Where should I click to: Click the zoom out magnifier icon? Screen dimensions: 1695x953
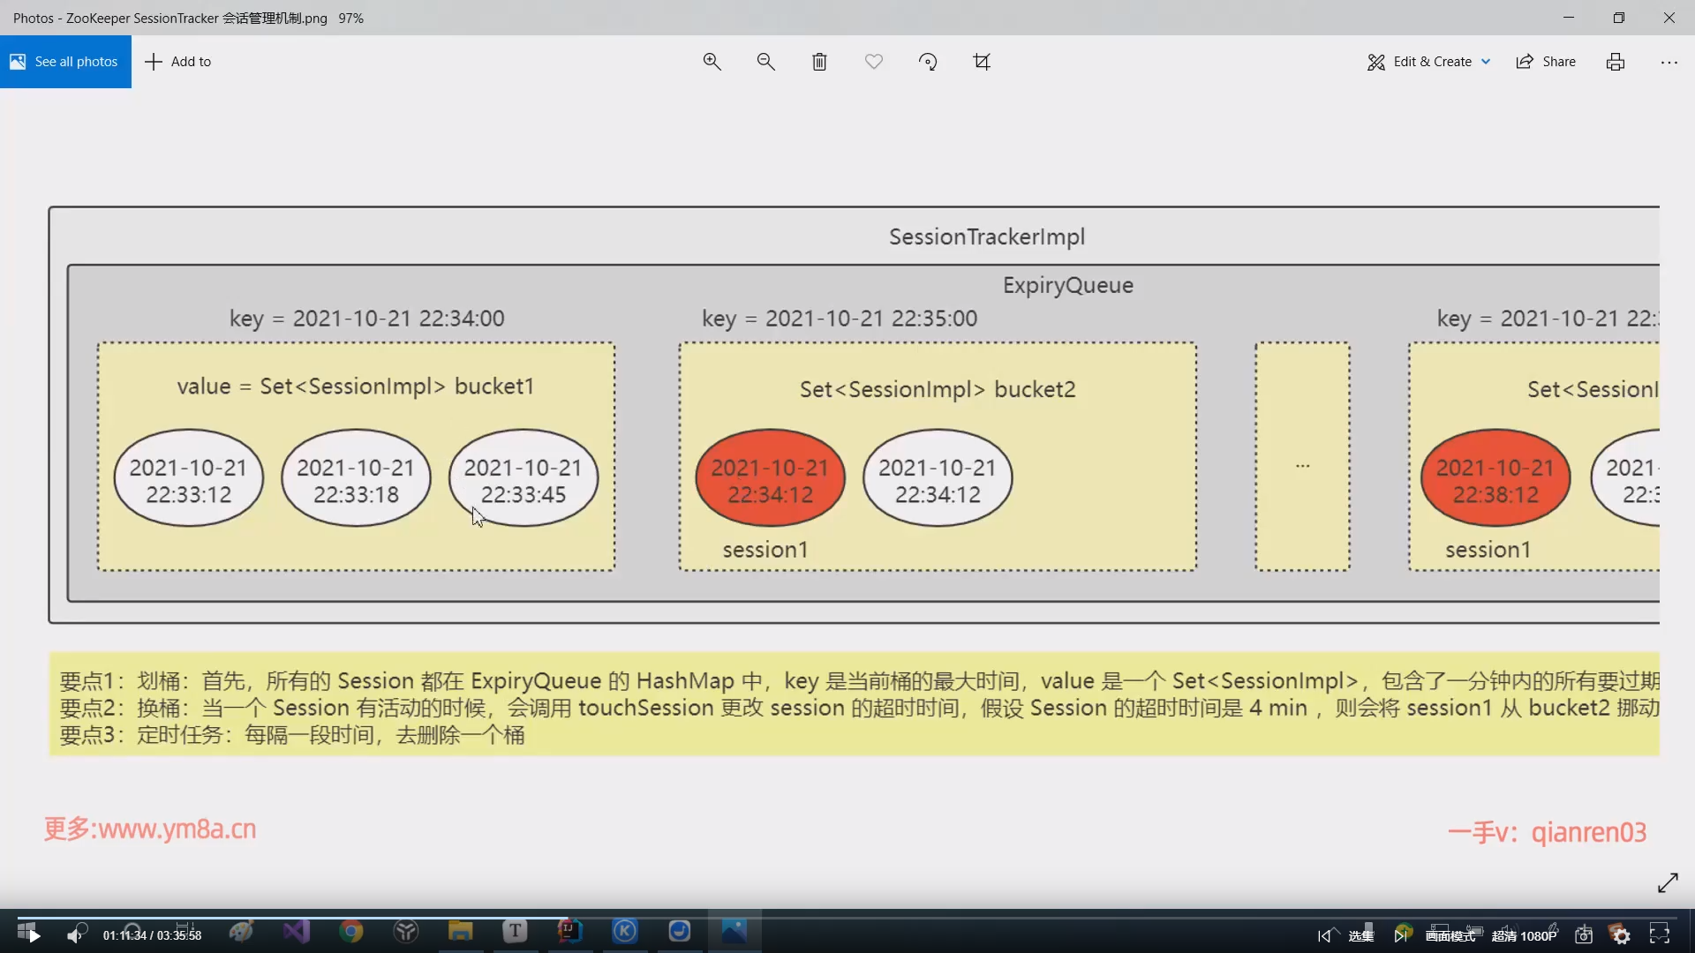tap(765, 62)
